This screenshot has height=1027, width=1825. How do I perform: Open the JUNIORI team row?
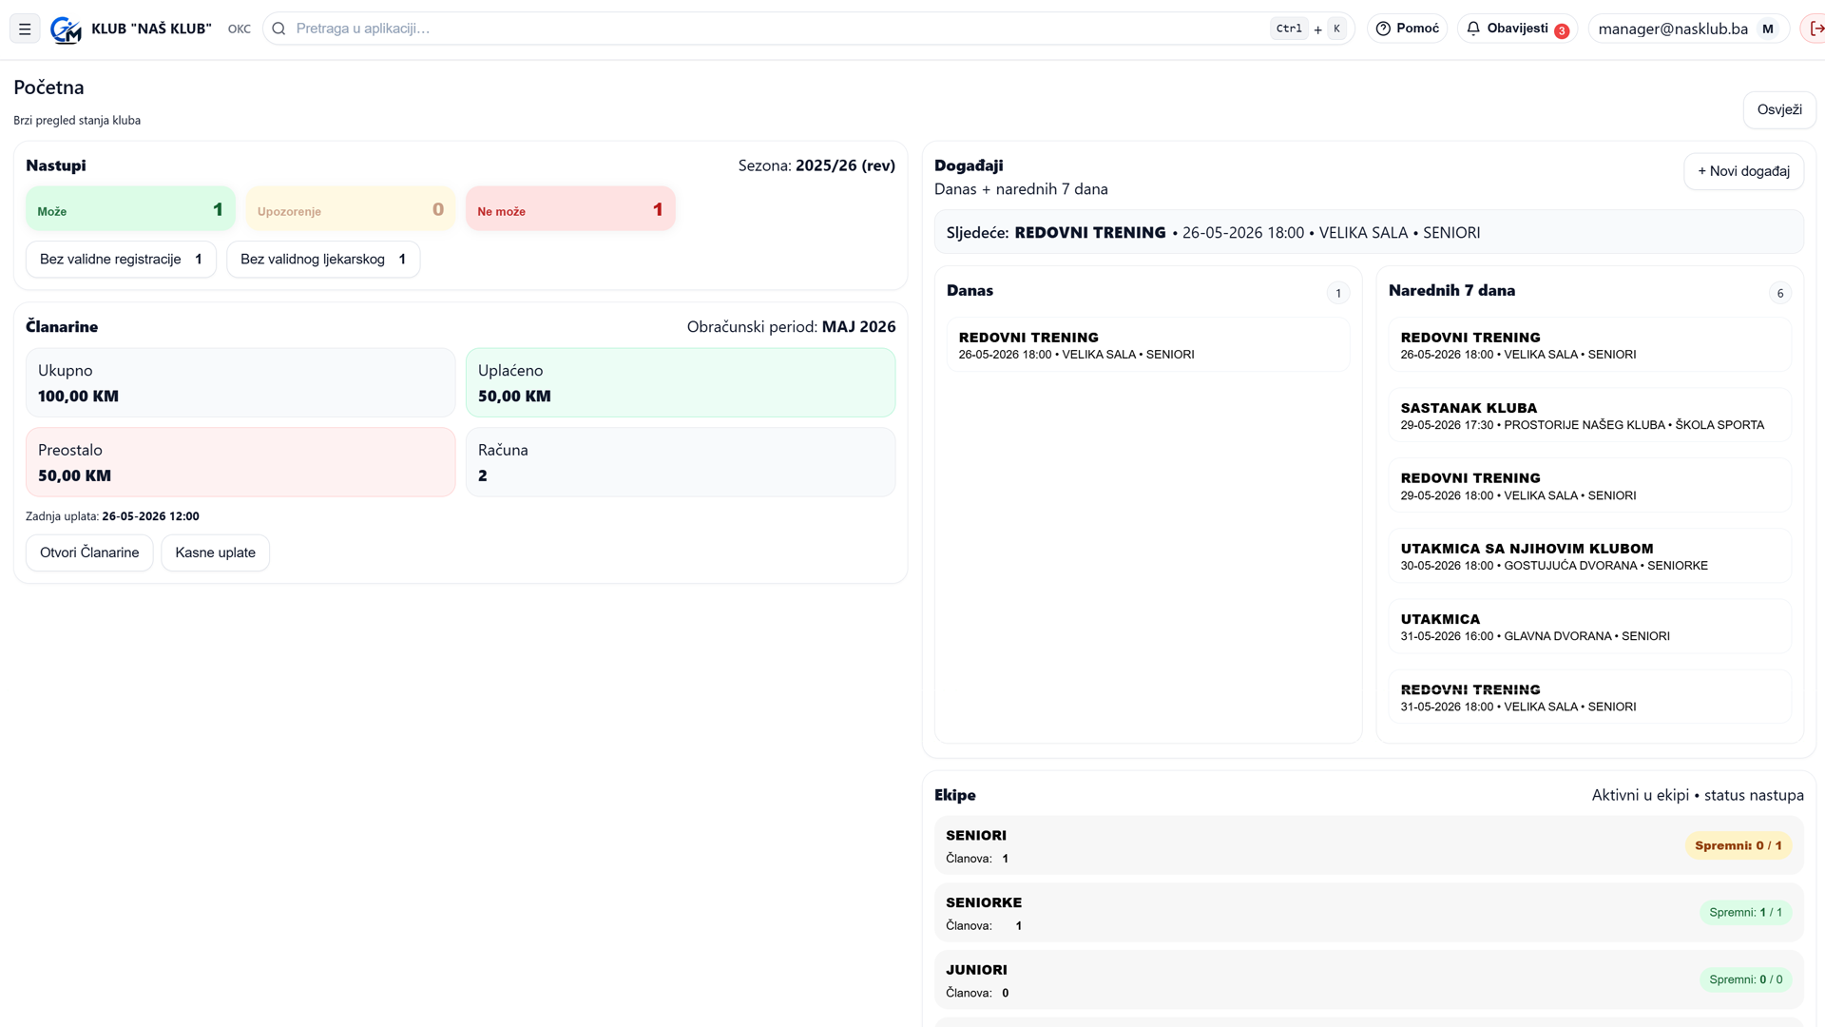click(1369, 979)
